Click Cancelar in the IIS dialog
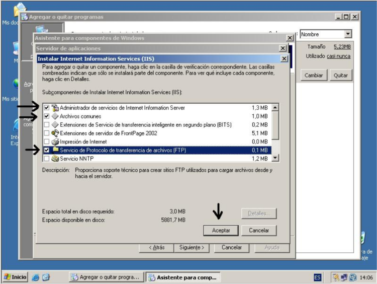The width and height of the screenshot is (377, 284). click(259, 230)
